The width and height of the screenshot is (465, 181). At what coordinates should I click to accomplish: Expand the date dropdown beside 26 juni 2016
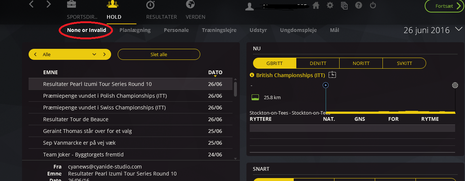coord(458,29)
